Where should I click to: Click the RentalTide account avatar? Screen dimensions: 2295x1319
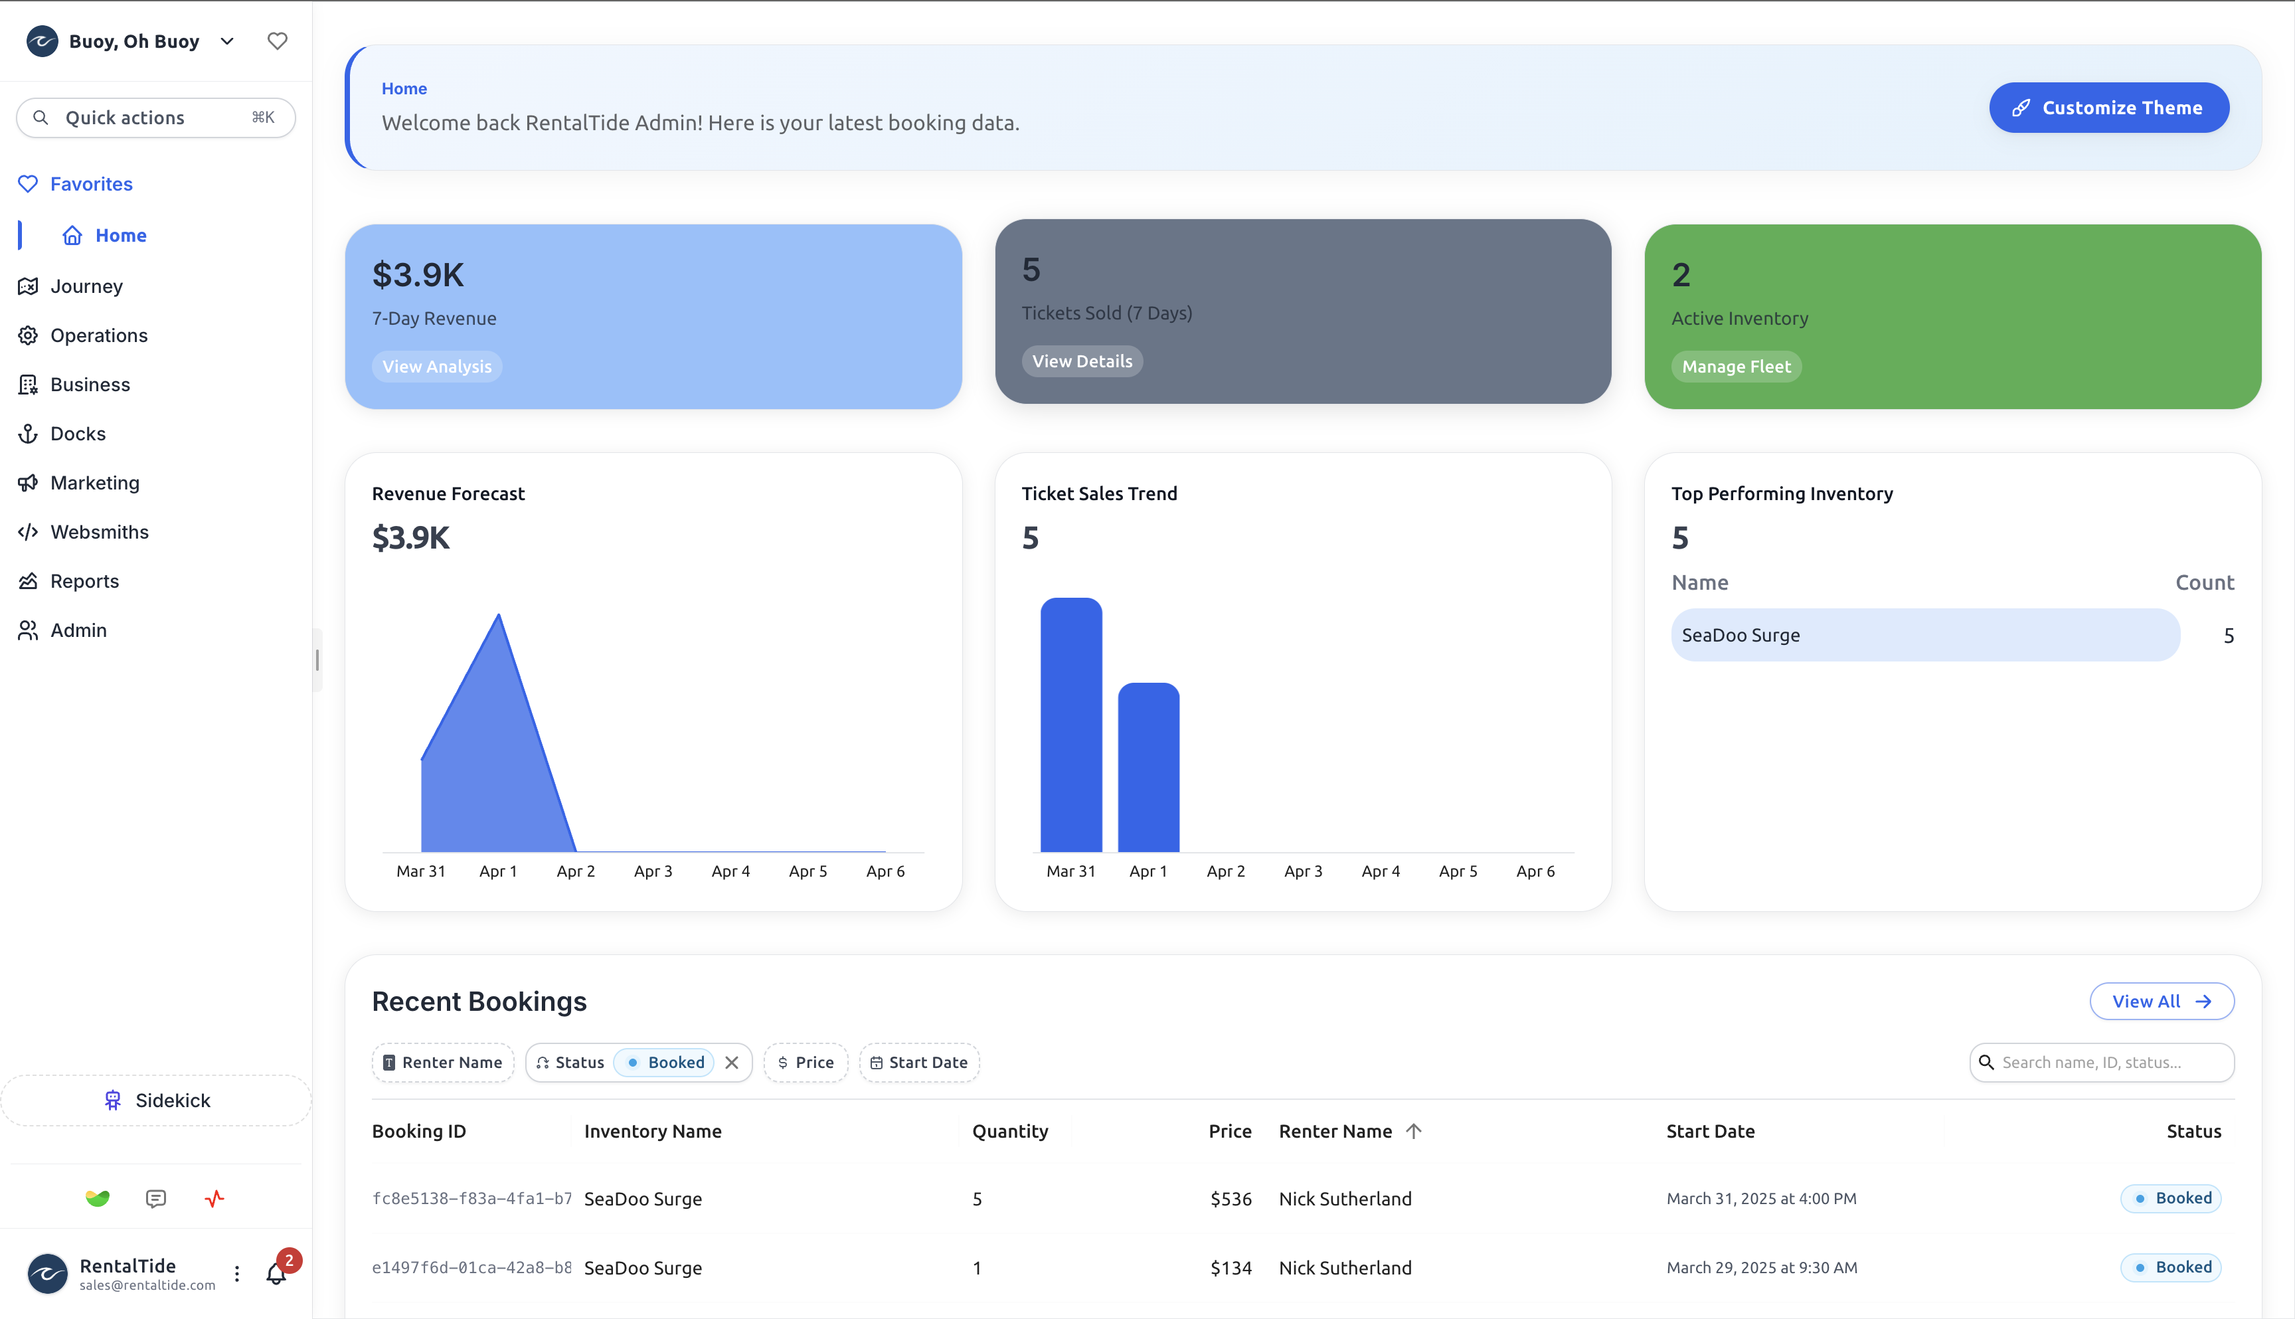click(x=48, y=1274)
